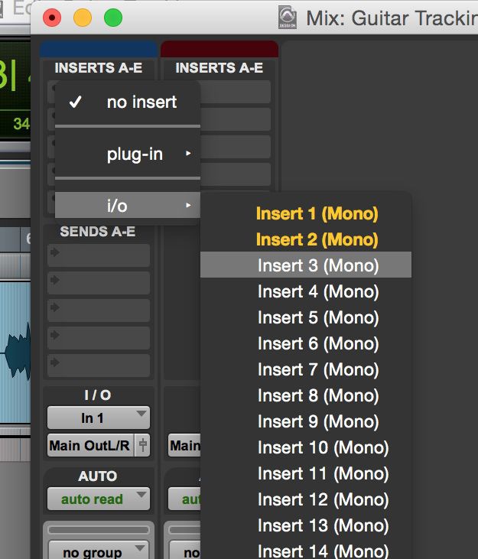Choose Insert 13 (Mono)
This screenshot has width=478, height=559.
[306, 526]
